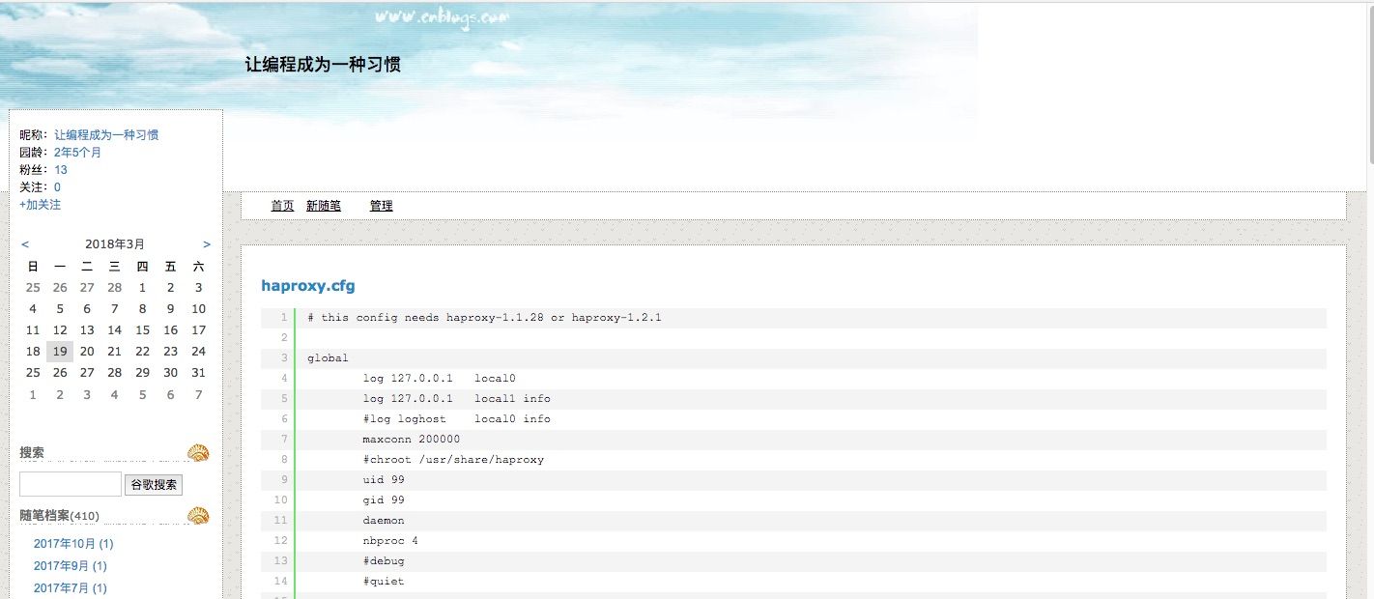The height and width of the screenshot is (599, 1374).
Task: Click the 谷歌搜索 search button
Action: [153, 484]
